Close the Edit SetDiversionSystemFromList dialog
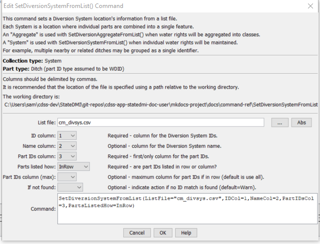 (311, 6)
